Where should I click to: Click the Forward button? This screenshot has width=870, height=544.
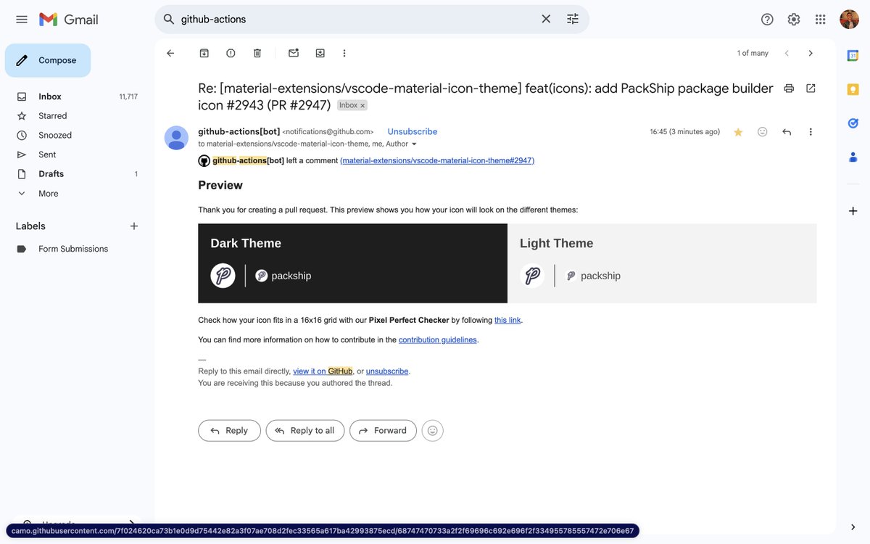(383, 431)
